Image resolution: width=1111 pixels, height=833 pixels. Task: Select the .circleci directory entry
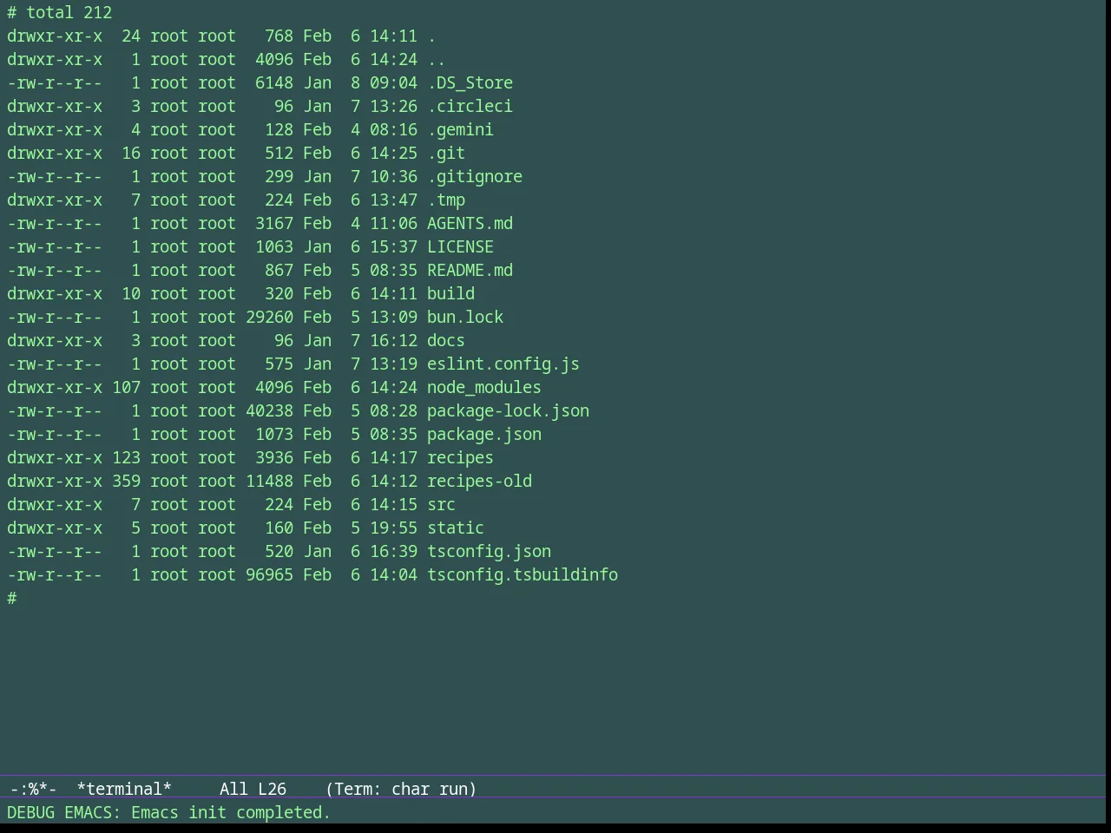(470, 107)
